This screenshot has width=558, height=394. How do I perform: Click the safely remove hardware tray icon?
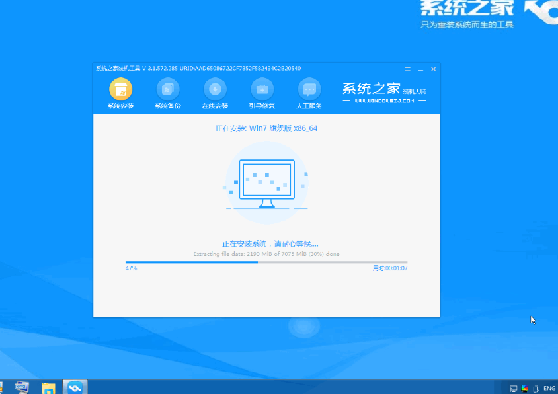[536, 388]
